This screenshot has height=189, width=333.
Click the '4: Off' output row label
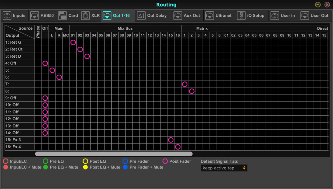(x=20, y=63)
